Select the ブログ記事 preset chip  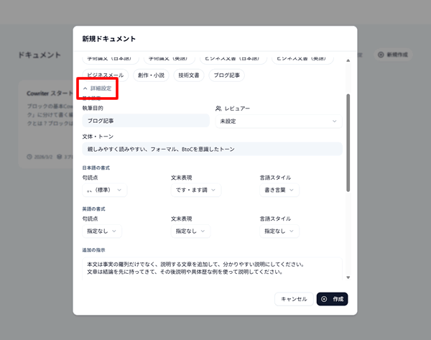(x=226, y=75)
